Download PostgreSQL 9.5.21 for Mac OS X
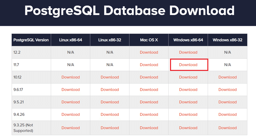Screen dimensions: 256x136 coord(149,102)
